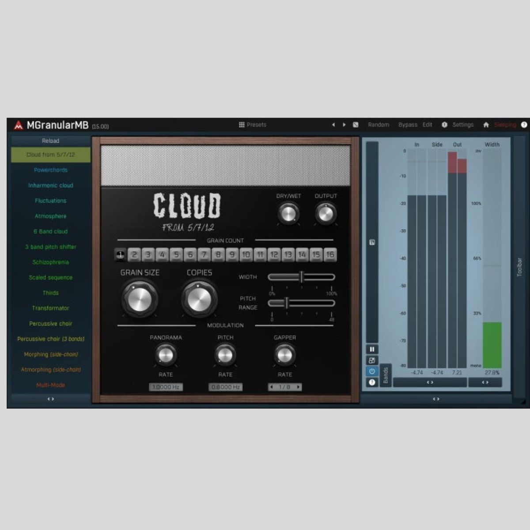The height and width of the screenshot is (530, 530).
Task: Click the exclamation info icon before Settings
Action: 444,125
